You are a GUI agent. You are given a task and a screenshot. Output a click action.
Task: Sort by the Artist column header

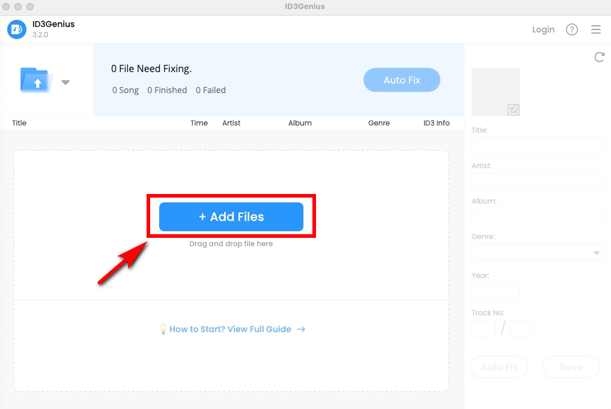(231, 123)
